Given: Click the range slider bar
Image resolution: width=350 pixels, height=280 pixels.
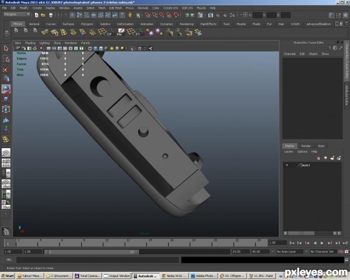Looking at the screenshot, I should (x=92, y=252).
